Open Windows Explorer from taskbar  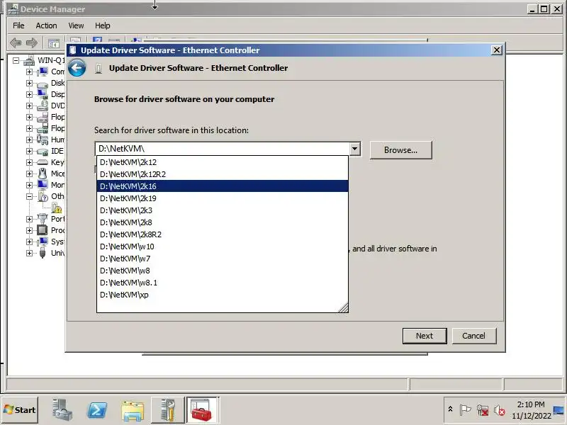(x=133, y=410)
